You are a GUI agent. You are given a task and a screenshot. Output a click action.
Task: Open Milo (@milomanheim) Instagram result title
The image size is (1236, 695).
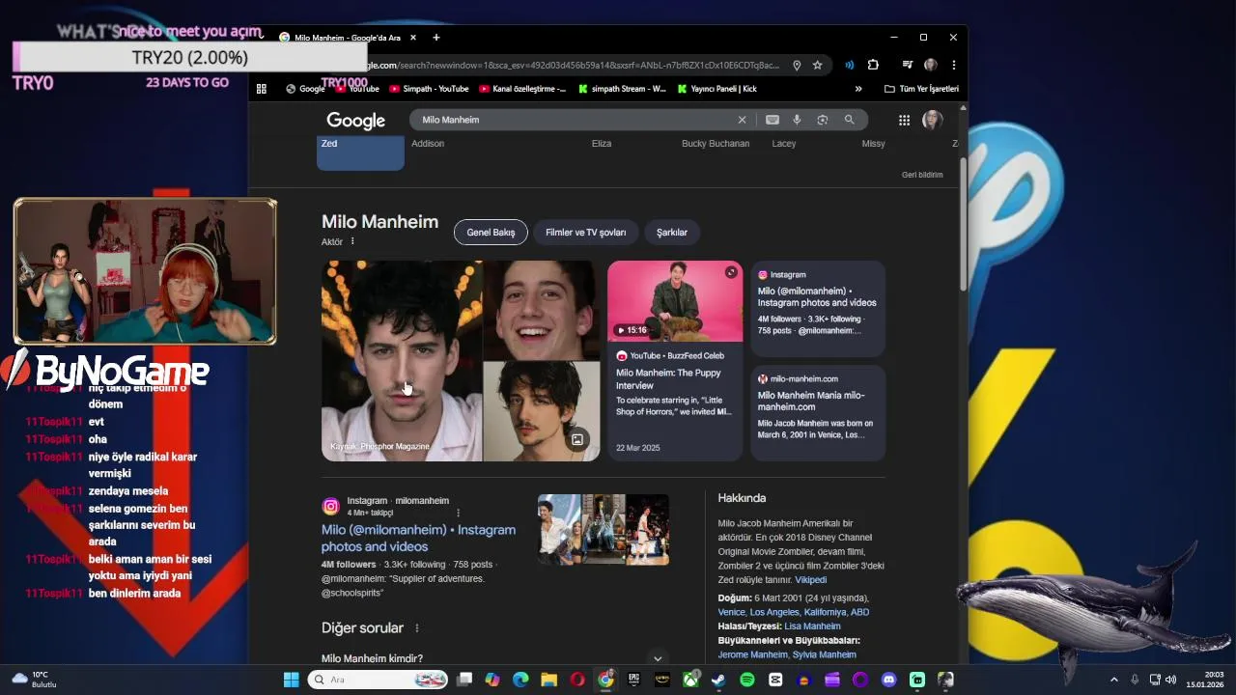(x=418, y=538)
